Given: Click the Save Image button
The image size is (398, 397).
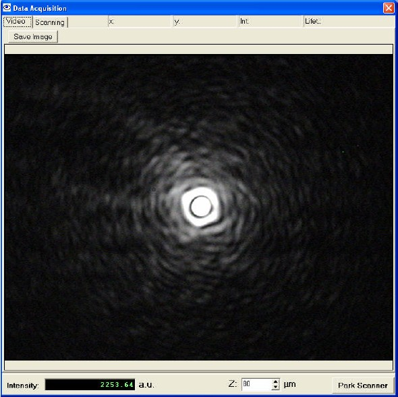Looking at the screenshot, I should [33, 37].
